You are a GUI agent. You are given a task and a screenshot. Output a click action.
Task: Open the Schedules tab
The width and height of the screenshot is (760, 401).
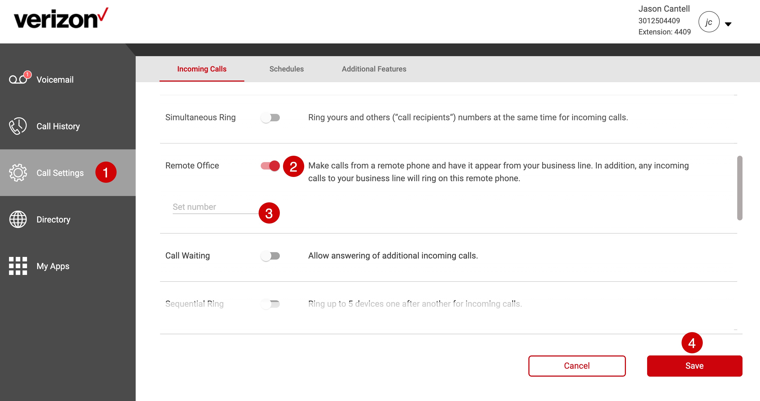coord(286,69)
